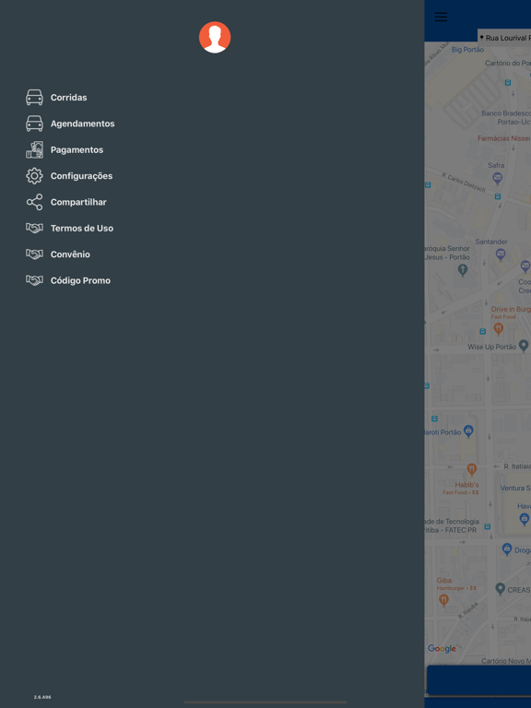
Task: Click the Big Portão label on map
Action: point(467,50)
